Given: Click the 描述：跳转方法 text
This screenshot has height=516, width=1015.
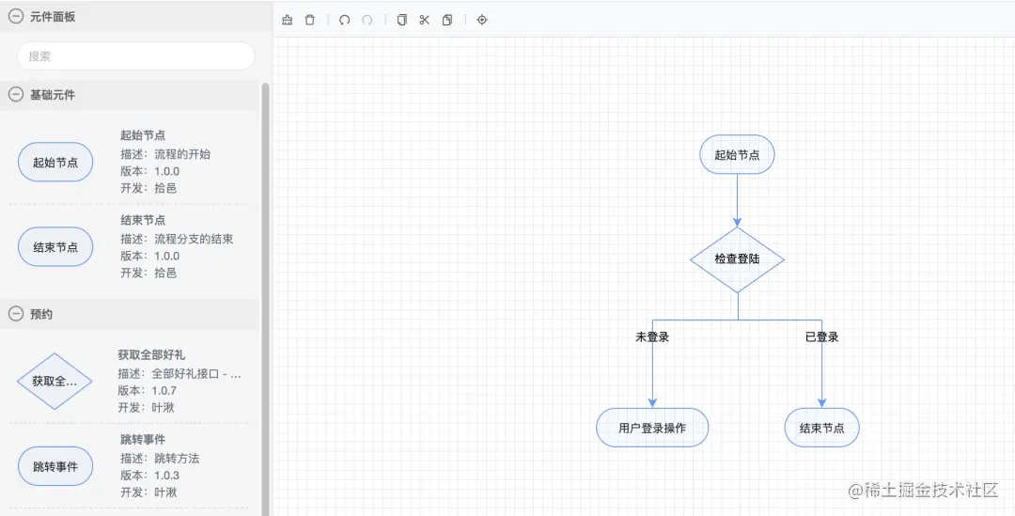Looking at the screenshot, I should [x=160, y=459].
